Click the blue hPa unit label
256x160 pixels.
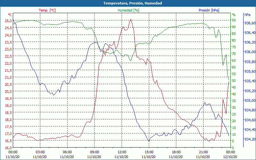(x=247, y=15)
